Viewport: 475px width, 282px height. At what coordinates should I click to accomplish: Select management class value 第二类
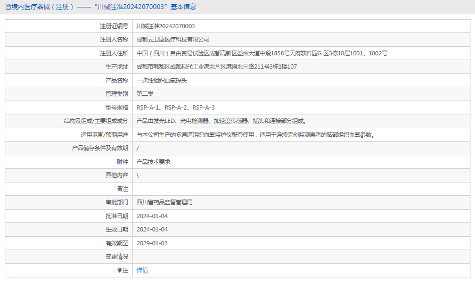click(x=145, y=94)
